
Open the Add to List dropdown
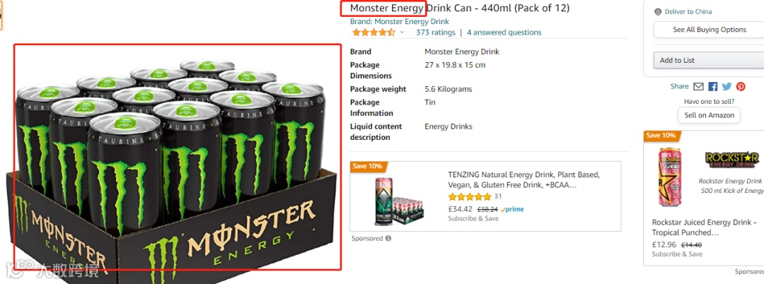(708, 60)
